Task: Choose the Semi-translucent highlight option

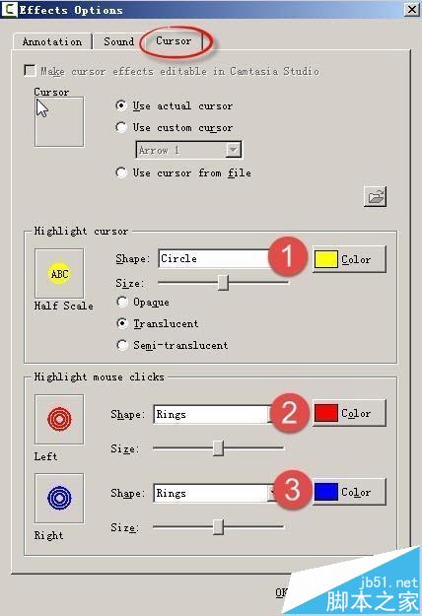Action: click(x=122, y=345)
